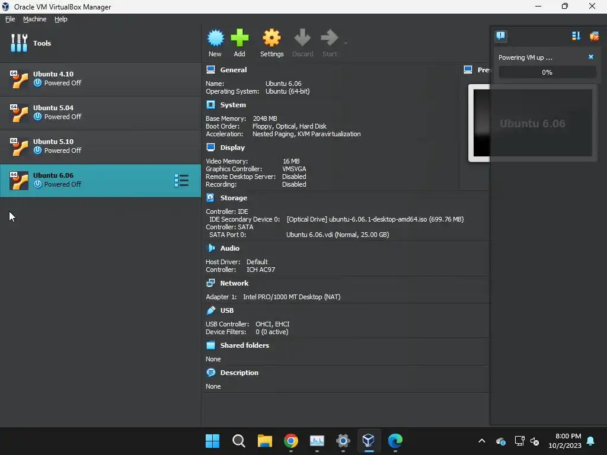Click the System chip icon
Image resolution: width=607 pixels, height=455 pixels.
(x=210, y=104)
